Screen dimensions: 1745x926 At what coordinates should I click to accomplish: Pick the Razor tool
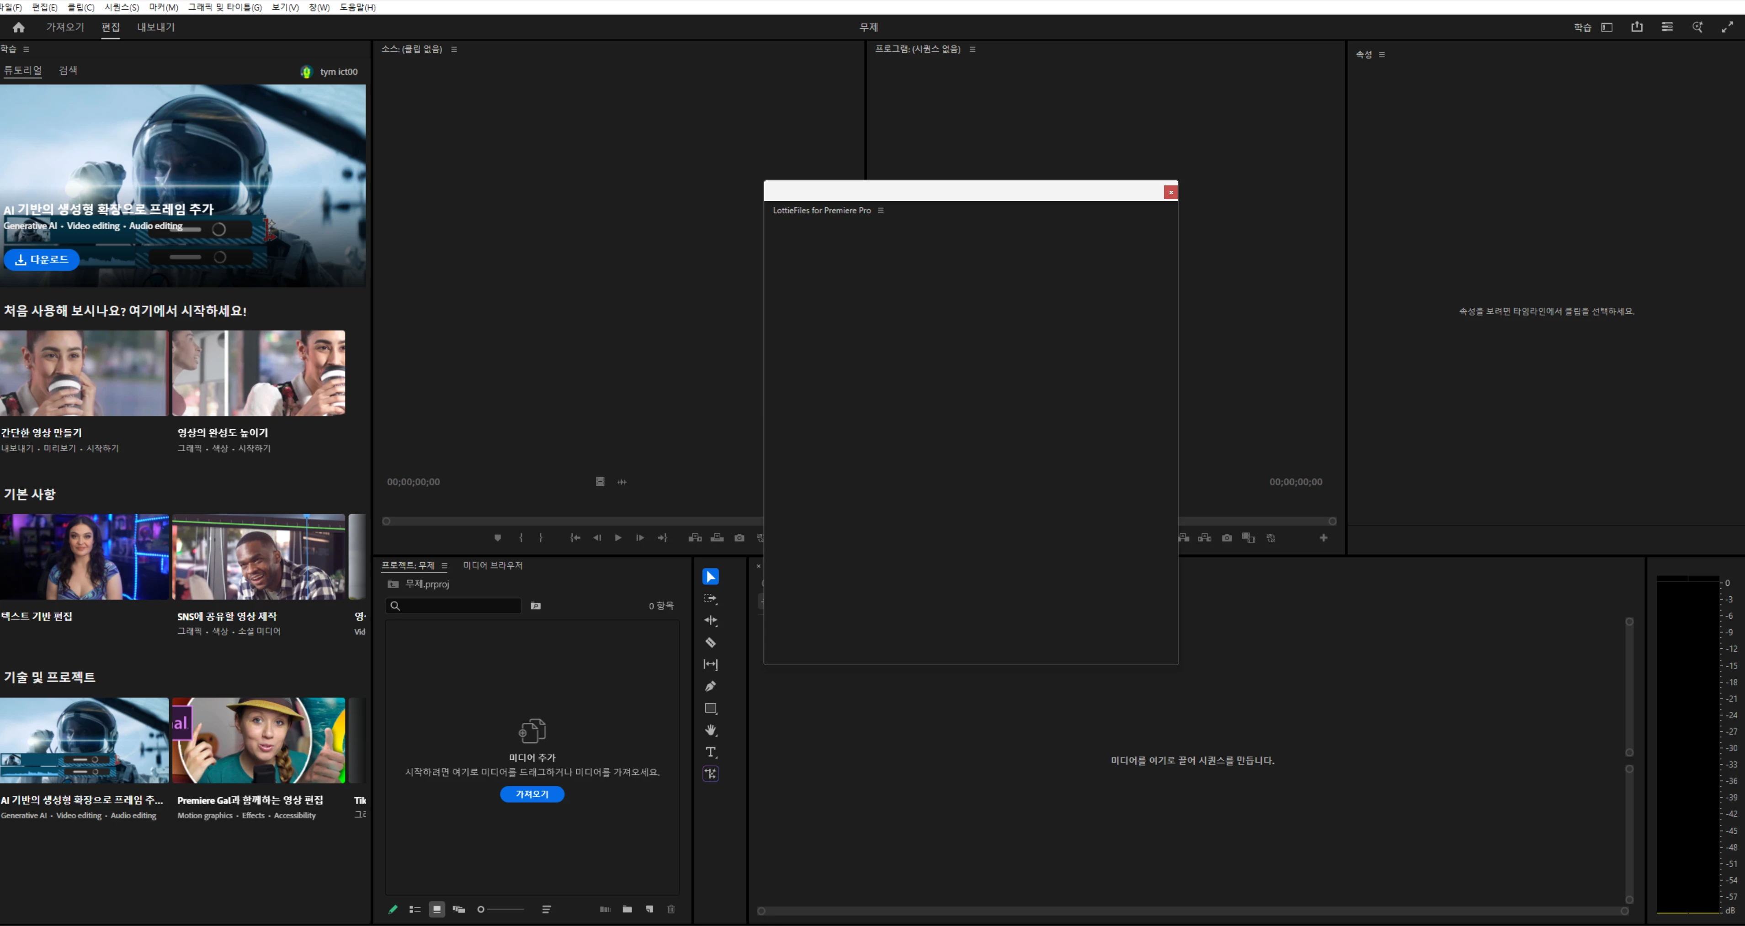pos(710,642)
